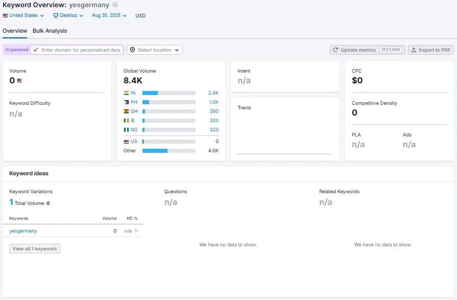Click the Ghana flag icon

[126, 111]
